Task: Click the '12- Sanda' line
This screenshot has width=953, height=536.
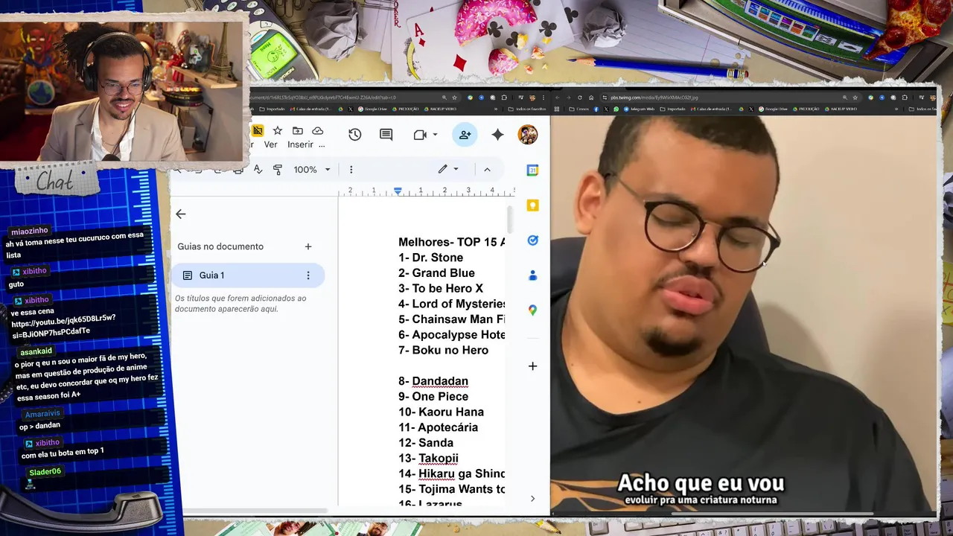Action: point(426,443)
